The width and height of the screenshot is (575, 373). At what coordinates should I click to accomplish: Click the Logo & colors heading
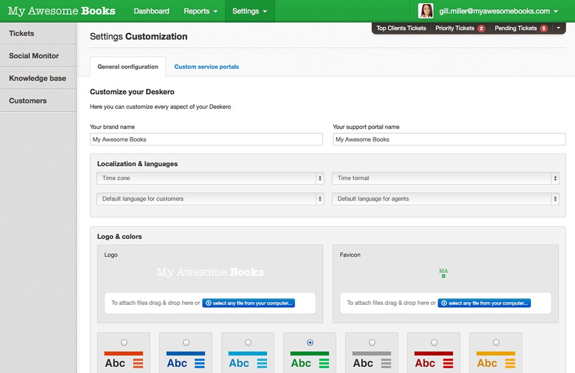(120, 236)
